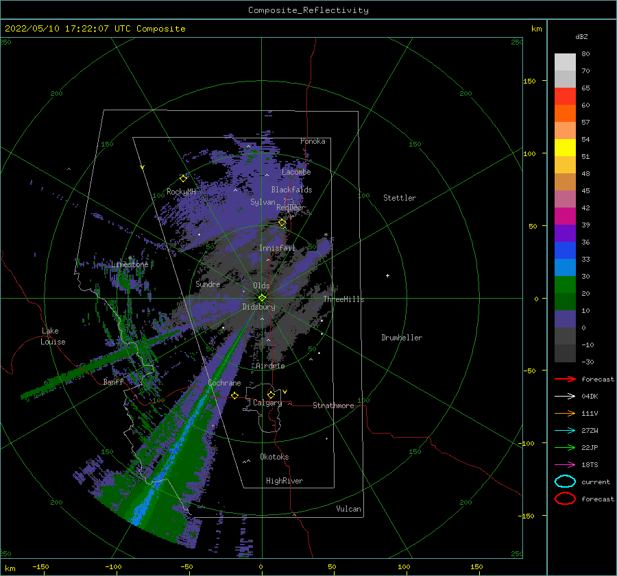This screenshot has width=617, height=576.
Task: Click the 04DK legend label
Action: point(590,397)
